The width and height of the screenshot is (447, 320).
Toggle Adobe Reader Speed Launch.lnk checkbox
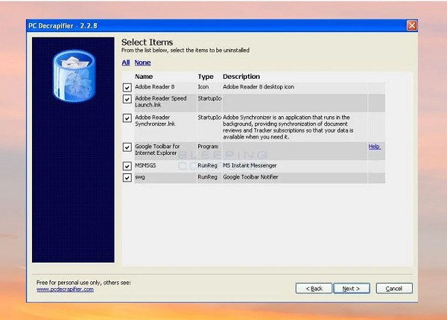pyautogui.click(x=127, y=99)
